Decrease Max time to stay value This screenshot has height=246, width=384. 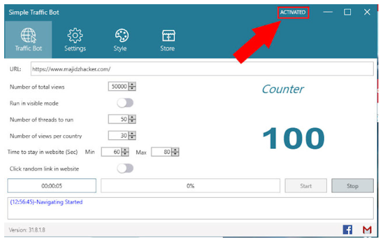[175, 154]
